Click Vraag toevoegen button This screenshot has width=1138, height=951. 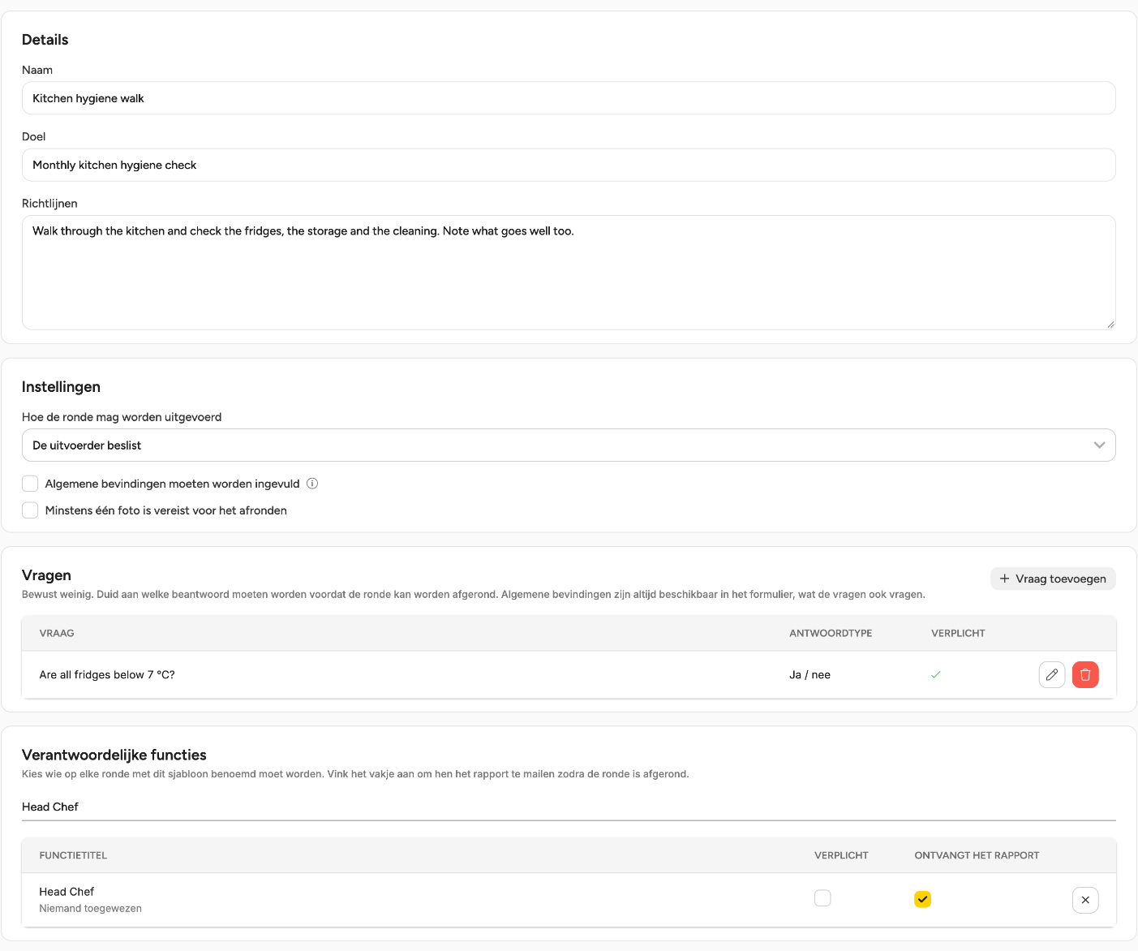[1053, 579]
